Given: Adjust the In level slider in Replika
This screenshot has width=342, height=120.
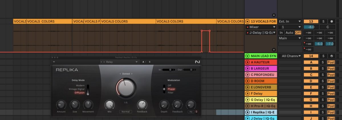Looking at the screenshot, I should tap(168, 70).
